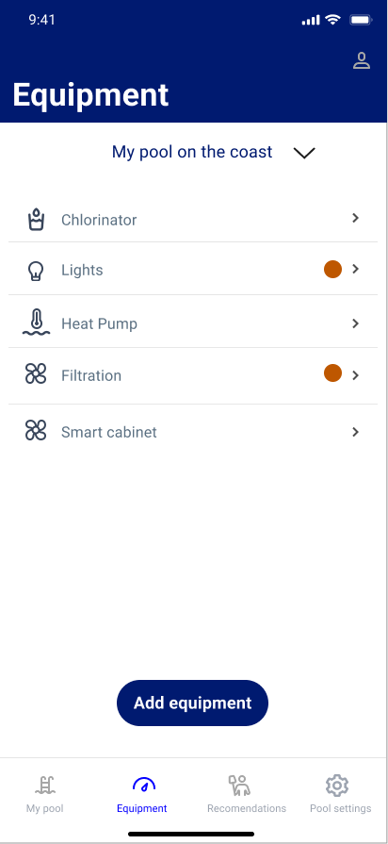Select "My pool on the coast" label
Image resolution: width=388 pixels, height=844 pixels.
coord(192,153)
